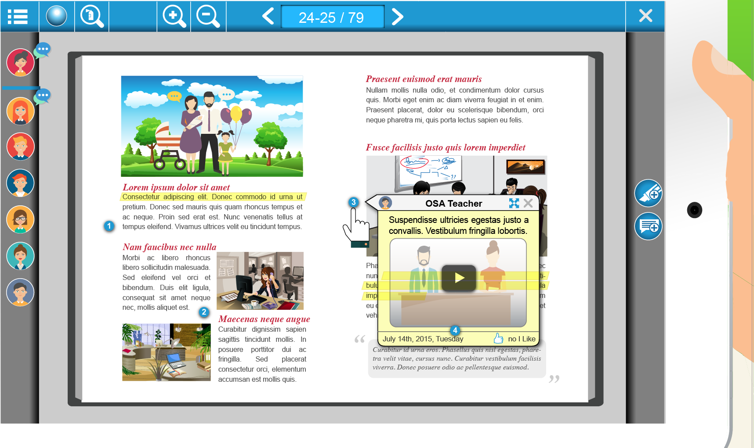Select the first user avatar with chat bubble
Screen dimensions: 754x448
tap(20, 62)
